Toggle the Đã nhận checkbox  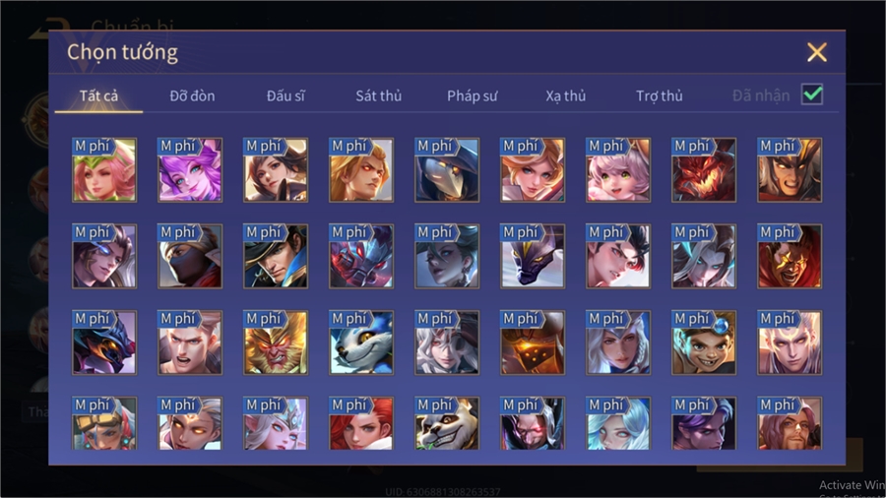pyautogui.click(x=812, y=94)
